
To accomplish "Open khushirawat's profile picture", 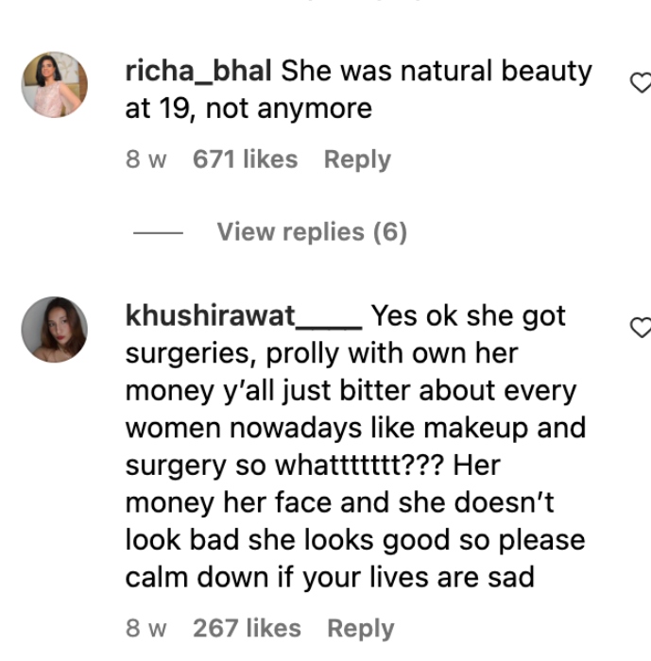I will click(x=55, y=330).
